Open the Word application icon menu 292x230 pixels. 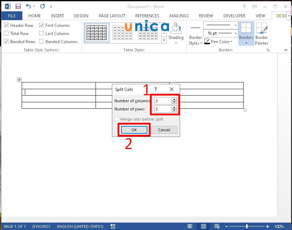pos(7,6)
